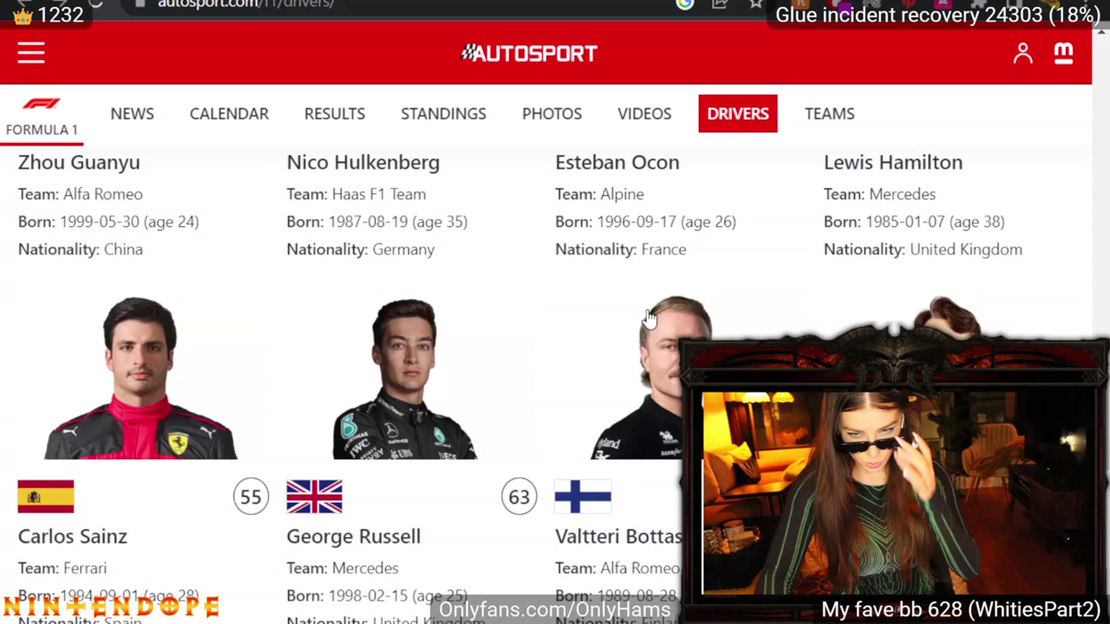Open Lewis Hamilton's driver page
Viewport: 1110px width, 624px height.
tap(893, 162)
